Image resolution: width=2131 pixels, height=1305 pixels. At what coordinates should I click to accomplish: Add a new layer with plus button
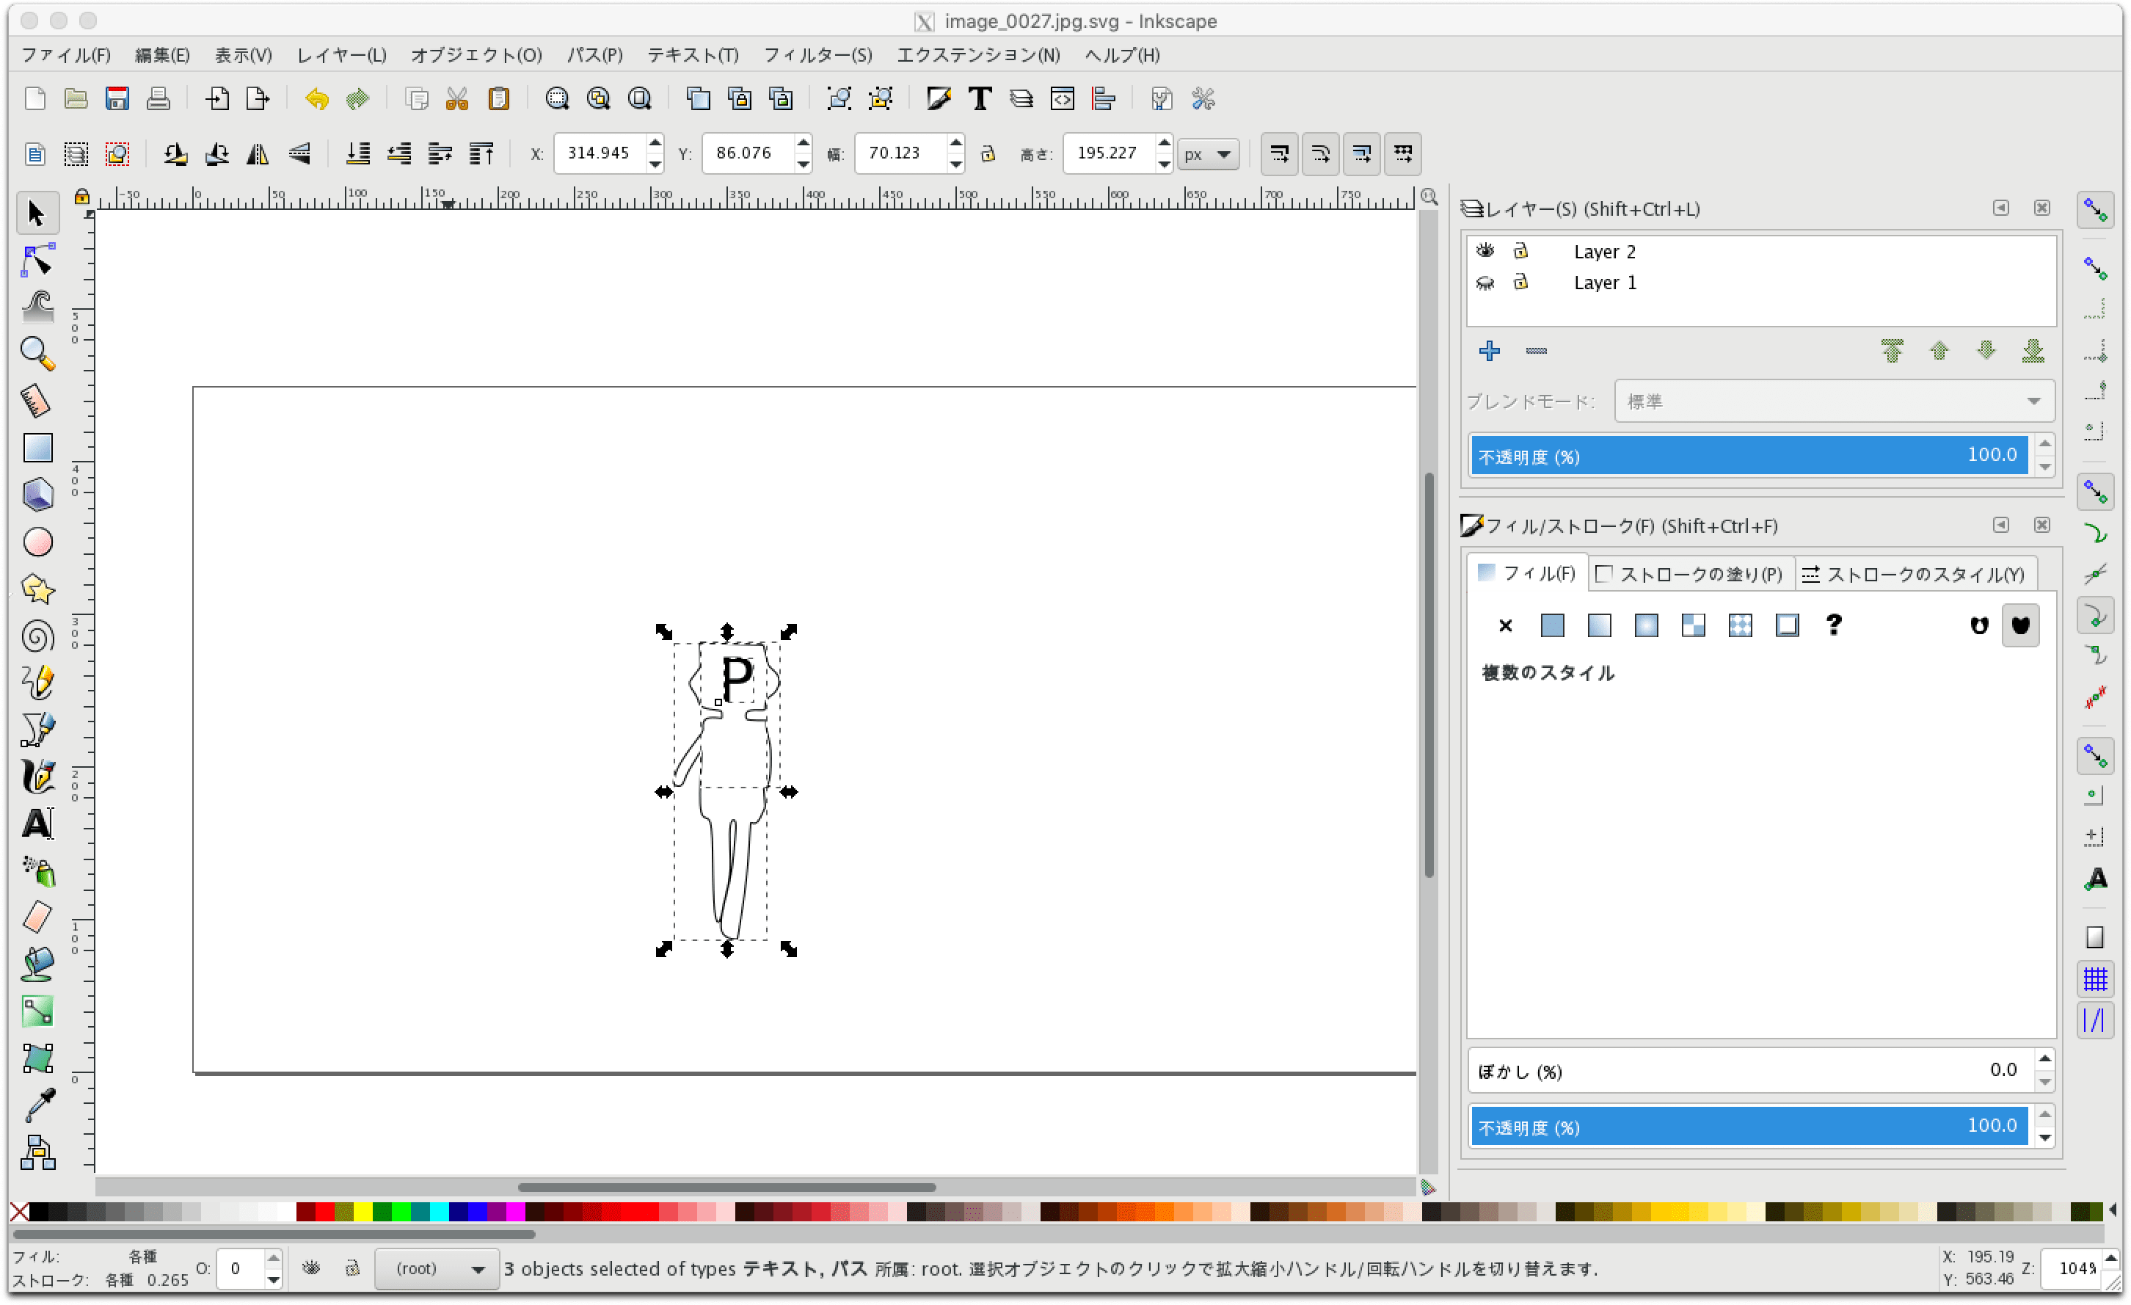point(1490,350)
